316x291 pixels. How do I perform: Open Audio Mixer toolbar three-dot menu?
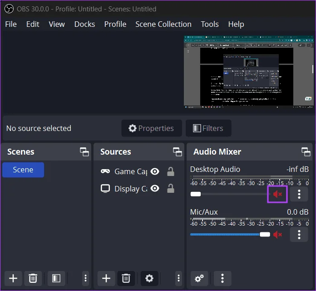click(x=222, y=278)
